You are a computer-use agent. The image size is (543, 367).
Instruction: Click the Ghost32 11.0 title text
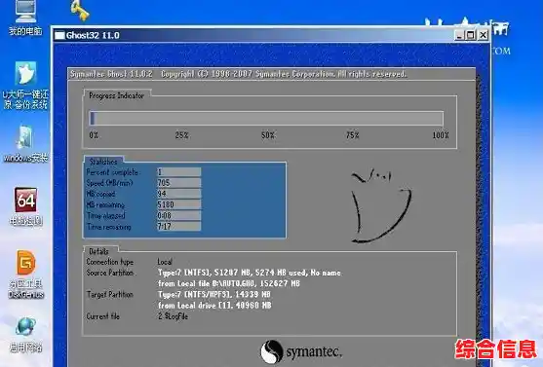coord(93,35)
